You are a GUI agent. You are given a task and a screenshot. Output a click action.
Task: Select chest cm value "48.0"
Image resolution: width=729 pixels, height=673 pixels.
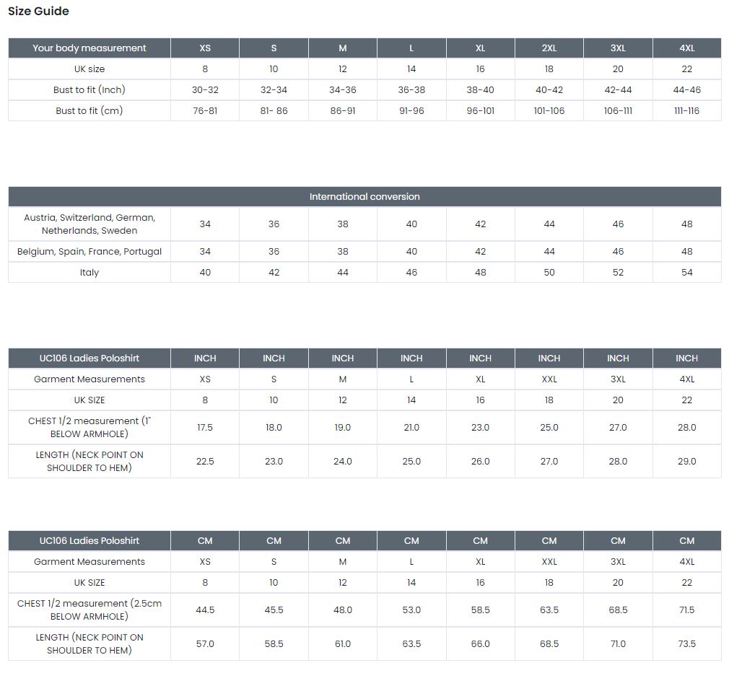(343, 610)
